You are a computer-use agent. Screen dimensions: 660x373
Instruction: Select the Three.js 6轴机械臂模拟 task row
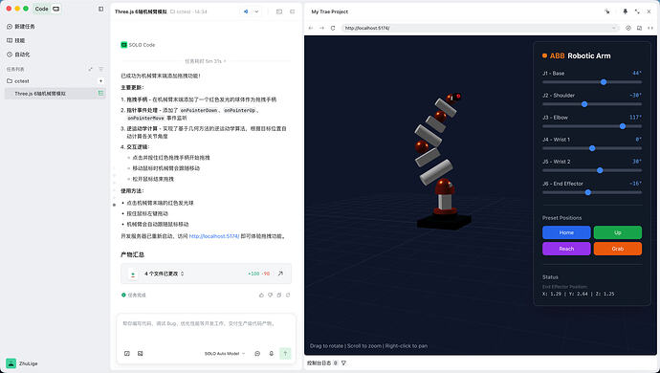(55, 94)
